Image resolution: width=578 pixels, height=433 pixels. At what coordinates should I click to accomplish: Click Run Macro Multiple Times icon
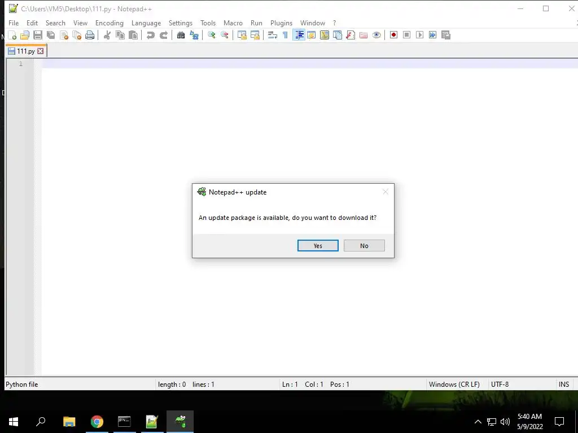coord(433,35)
